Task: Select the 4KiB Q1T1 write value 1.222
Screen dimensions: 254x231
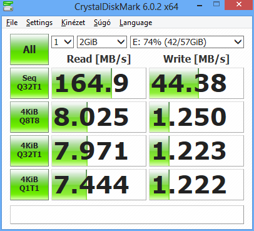Action: coord(196,185)
